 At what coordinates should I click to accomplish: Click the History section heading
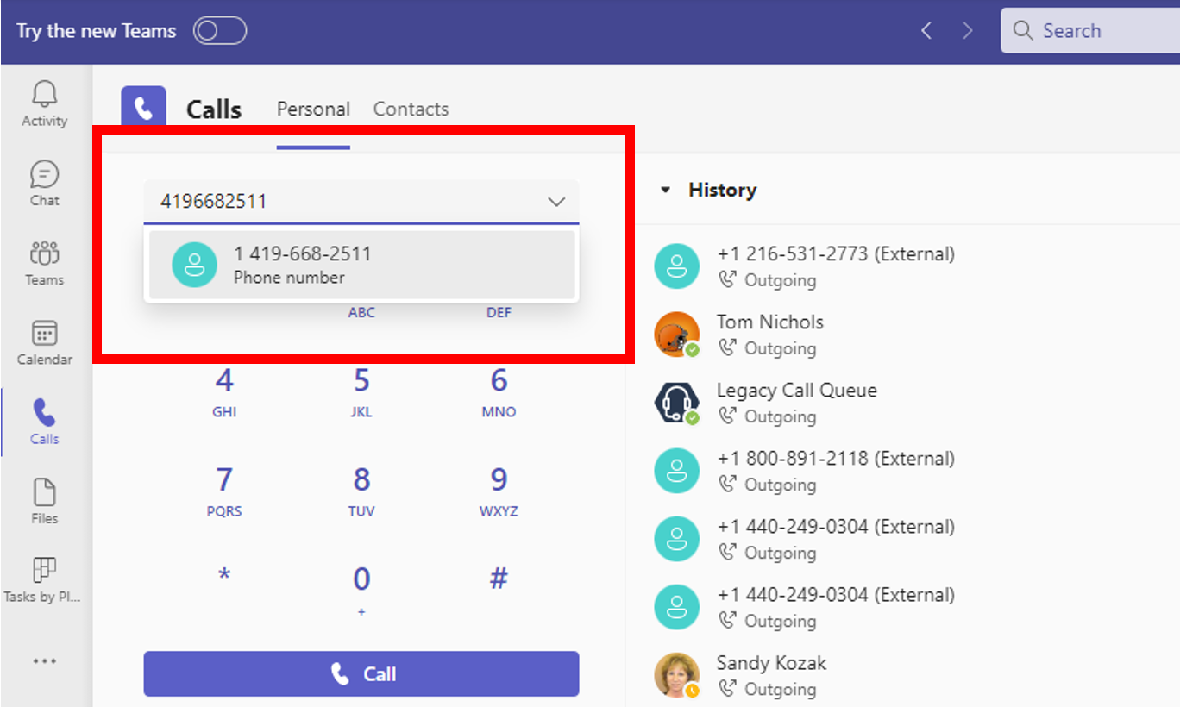pyautogui.click(x=722, y=190)
